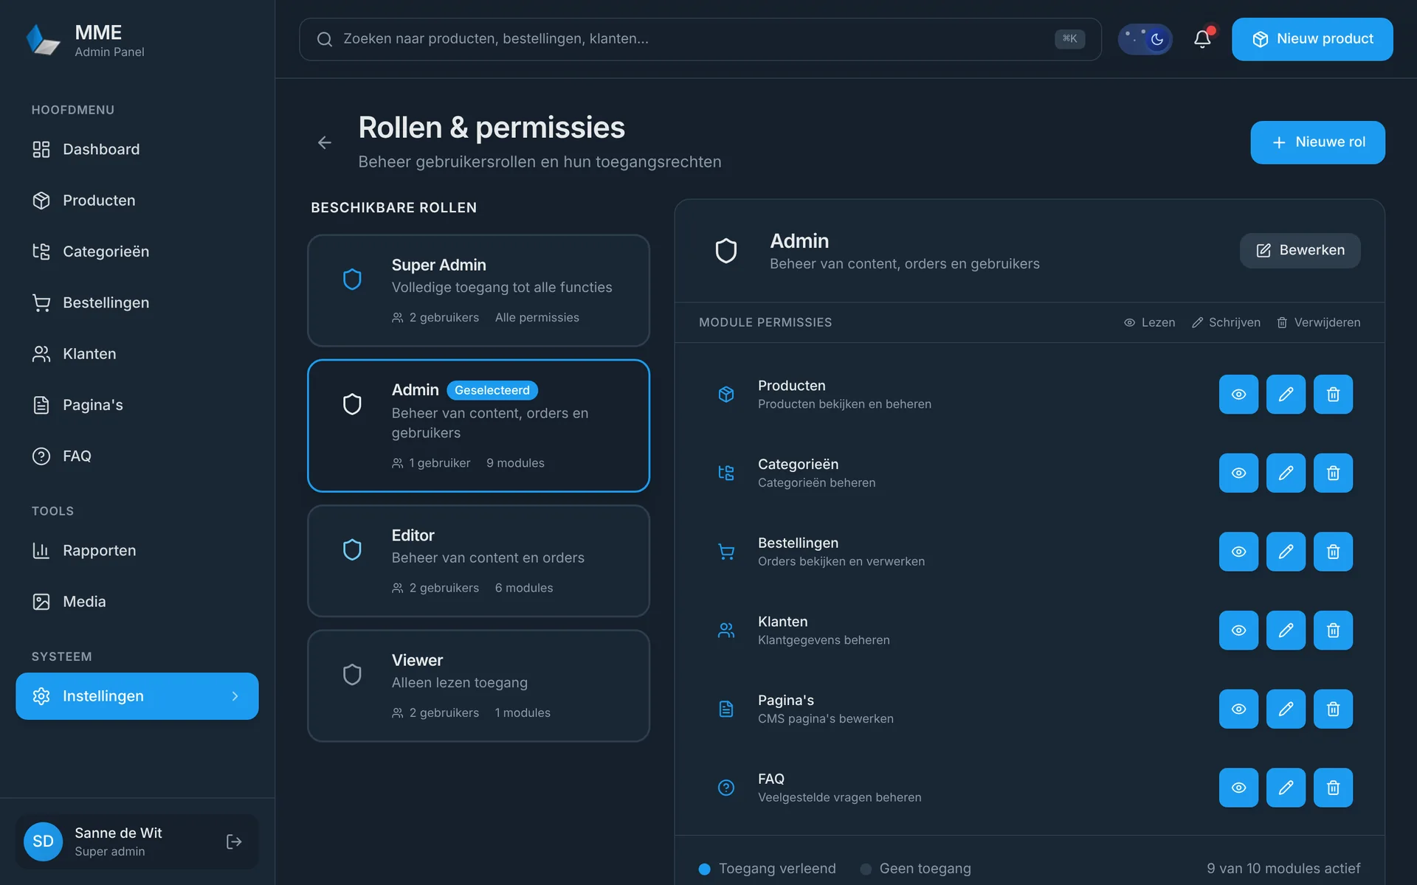Select the Viewer role card
1417x885 pixels.
[478, 686]
